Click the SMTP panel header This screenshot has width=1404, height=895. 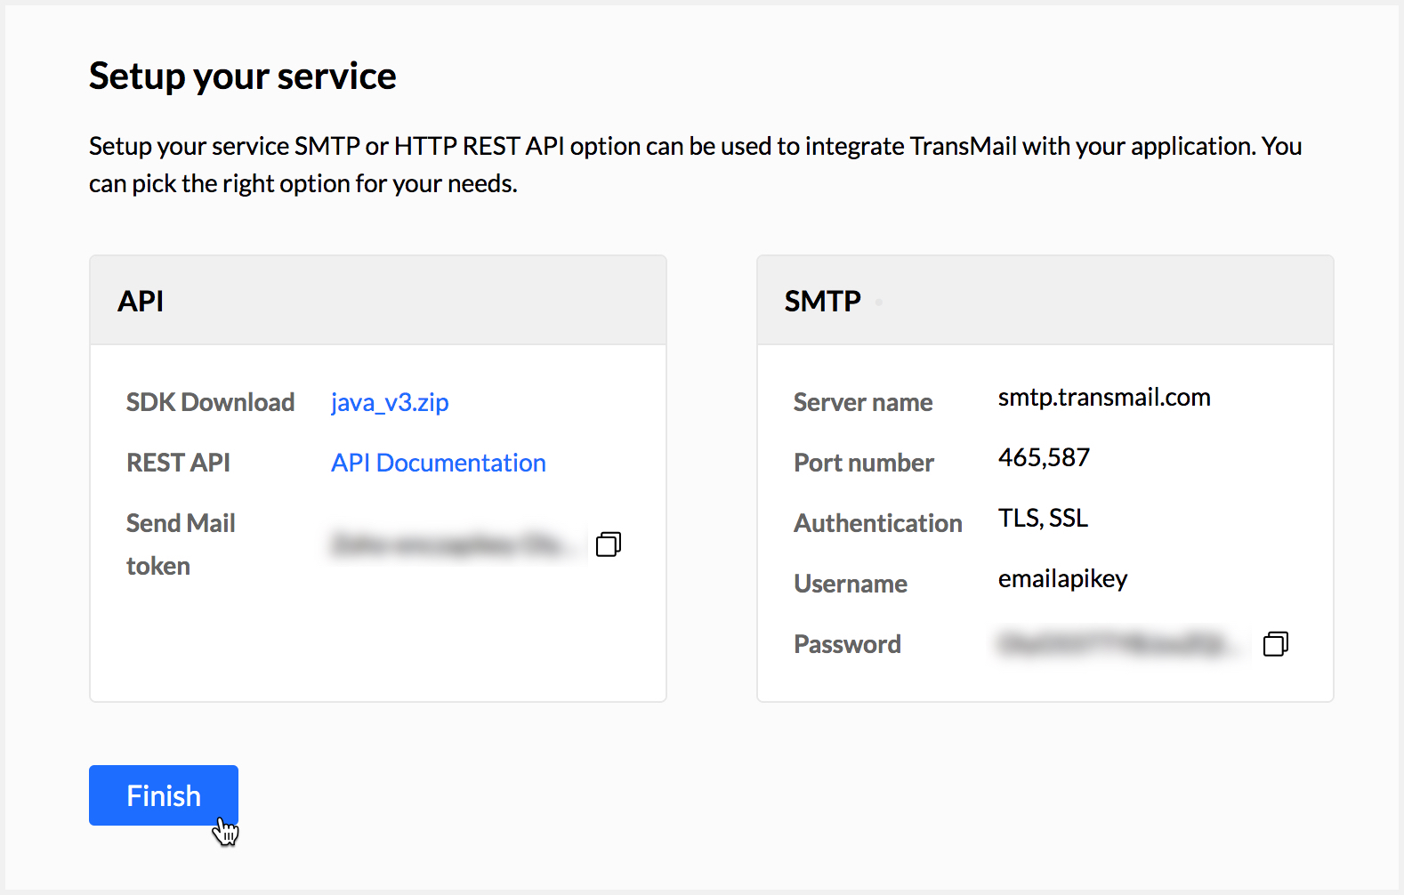coord(1045,301)
